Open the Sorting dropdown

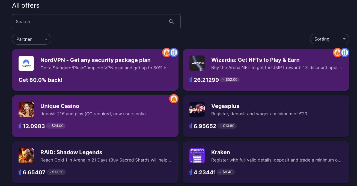[330, 39]
